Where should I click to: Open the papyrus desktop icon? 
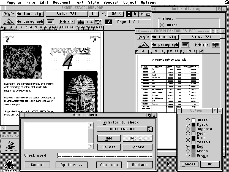pos(11,146)
